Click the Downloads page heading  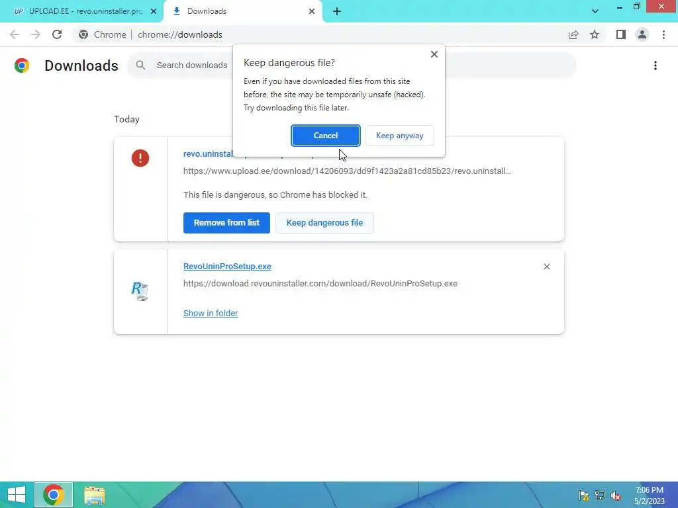click(x=81, y=65)
